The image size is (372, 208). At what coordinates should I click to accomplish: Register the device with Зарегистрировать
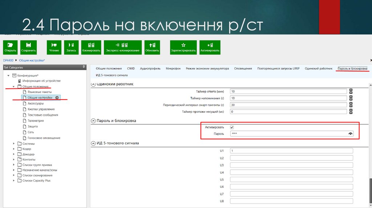tap(183, 47)
